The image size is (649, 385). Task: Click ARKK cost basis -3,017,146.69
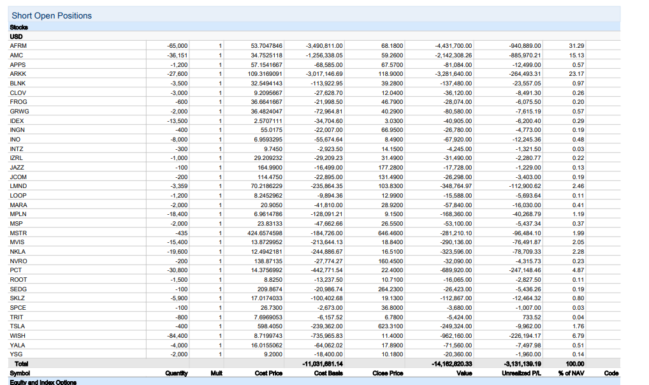click(x=324, y=74)
